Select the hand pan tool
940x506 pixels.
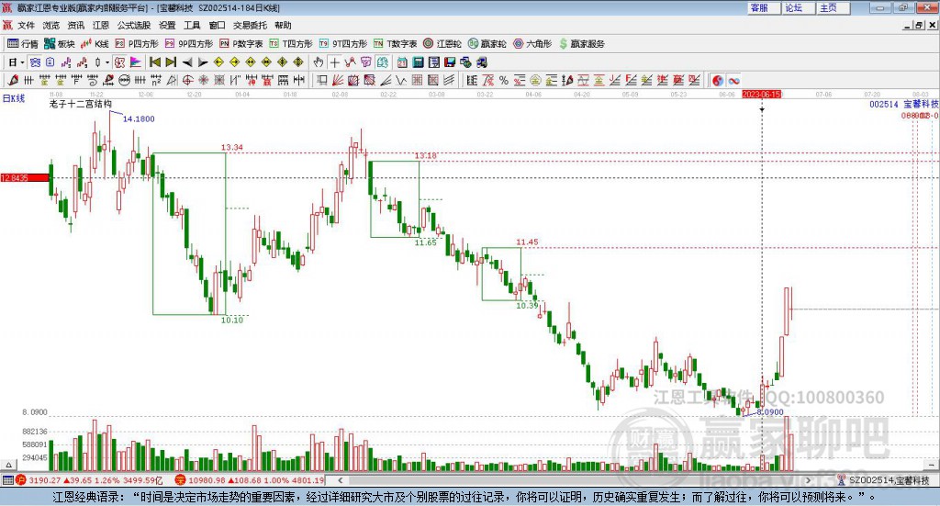pyautogui.click(x=319, y=62)
